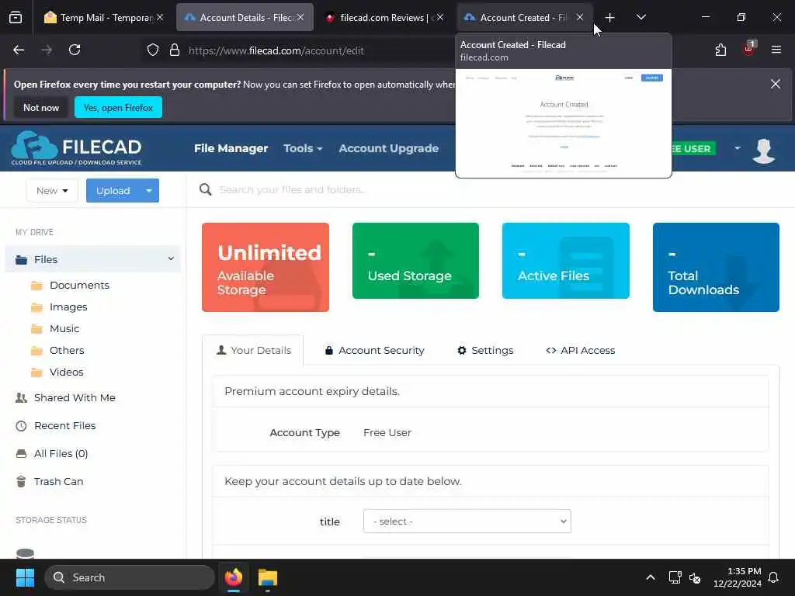The width and height of the screenshot is (795, 596).
Task: Open the Firefox extensions puzzle icon
Action: coord(720,50)
